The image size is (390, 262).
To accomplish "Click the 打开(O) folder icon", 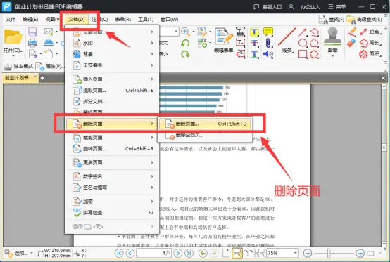I will pyautogui.click(x=13, y=37).
